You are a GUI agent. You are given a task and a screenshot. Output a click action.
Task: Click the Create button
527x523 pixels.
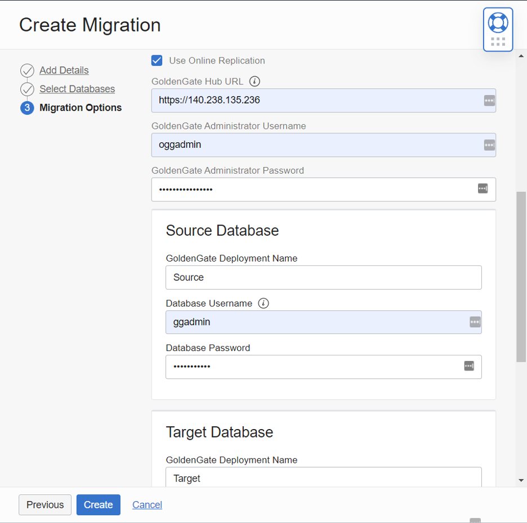point(98,504)
